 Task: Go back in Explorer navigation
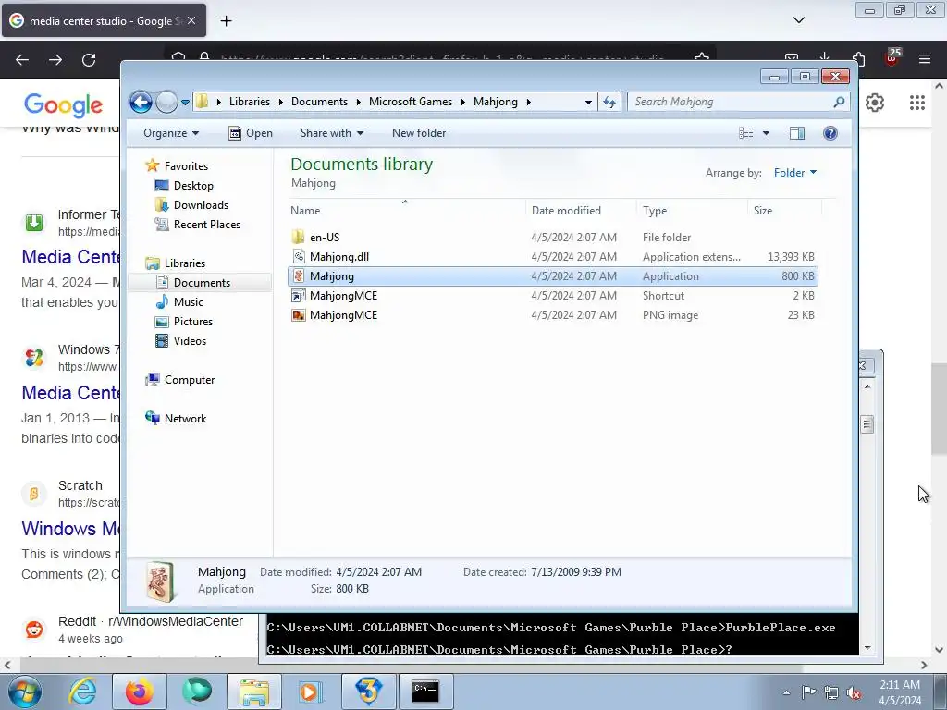141,102
